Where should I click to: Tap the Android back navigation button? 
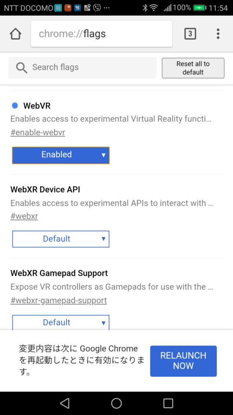point(64,403)
